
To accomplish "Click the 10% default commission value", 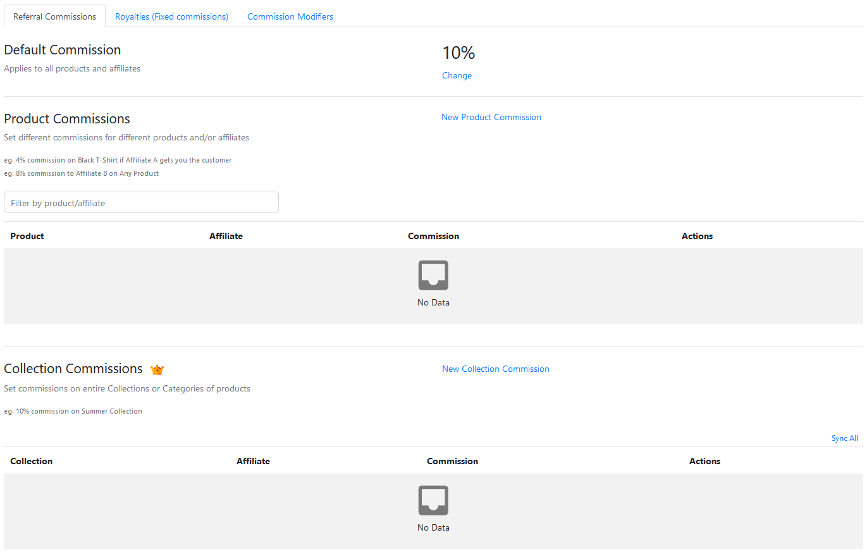I will click(x=458, y=53).
